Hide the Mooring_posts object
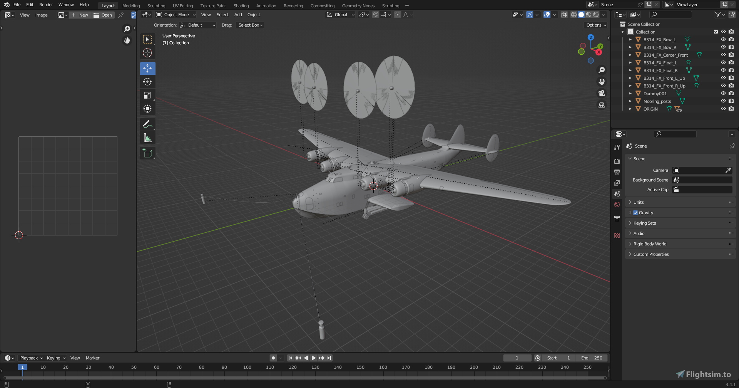Screen dimensions: 739x388 723,101
